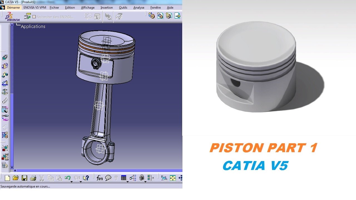356x200 pixels.
Task: Click the tree structure diagram icon
Action: point(133,178)
